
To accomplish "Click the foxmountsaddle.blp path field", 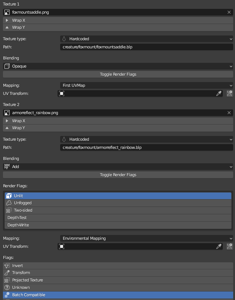I will [146, 47].
